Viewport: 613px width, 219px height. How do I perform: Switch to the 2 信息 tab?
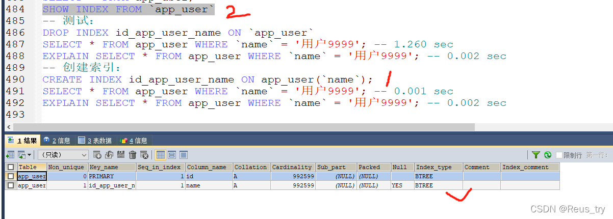(x=57, y=141)
